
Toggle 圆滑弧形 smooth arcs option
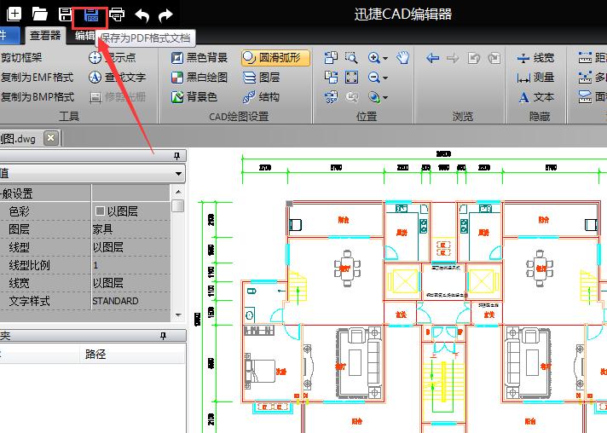[275, 58]
